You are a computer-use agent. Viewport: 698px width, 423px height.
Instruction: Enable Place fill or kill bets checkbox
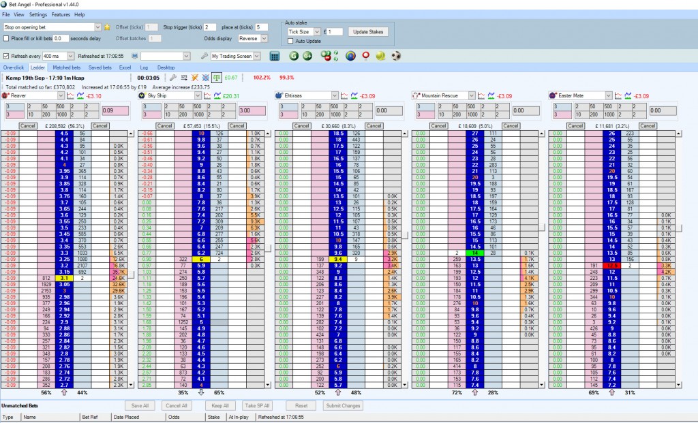[x=6, y=39]
